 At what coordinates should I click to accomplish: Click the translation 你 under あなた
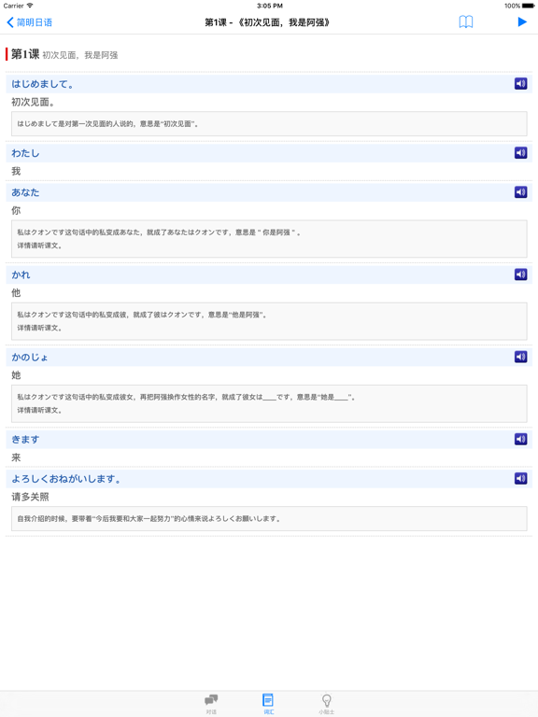16,210
